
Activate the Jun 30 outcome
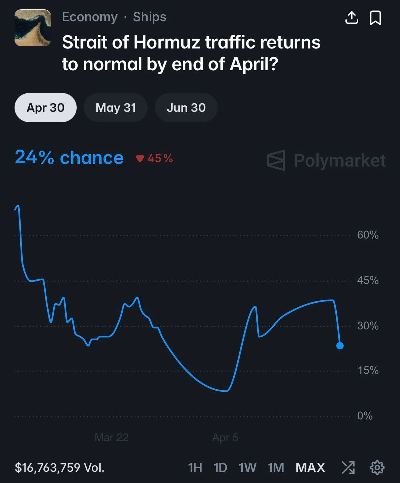pos(186,108)
